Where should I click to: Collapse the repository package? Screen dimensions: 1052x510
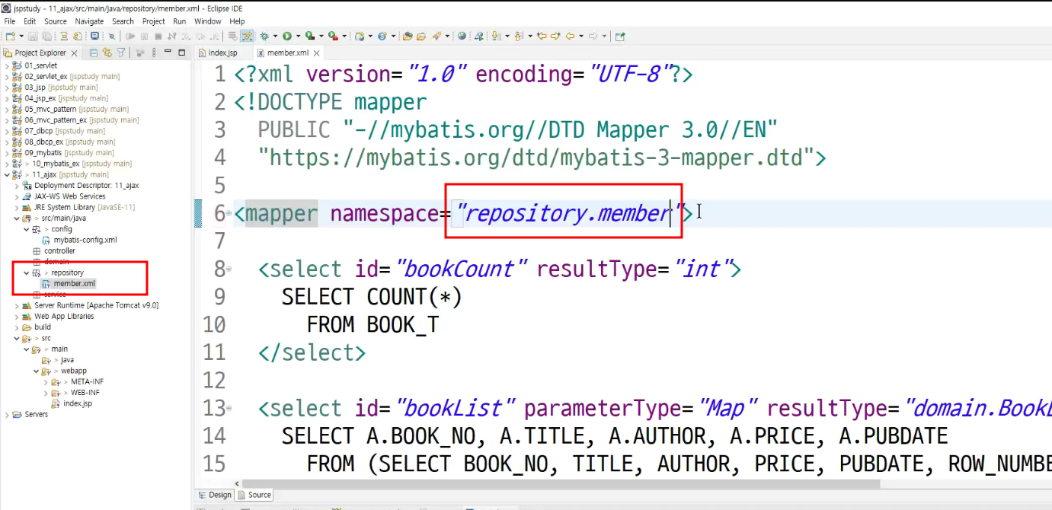click(x=26, y=273)
